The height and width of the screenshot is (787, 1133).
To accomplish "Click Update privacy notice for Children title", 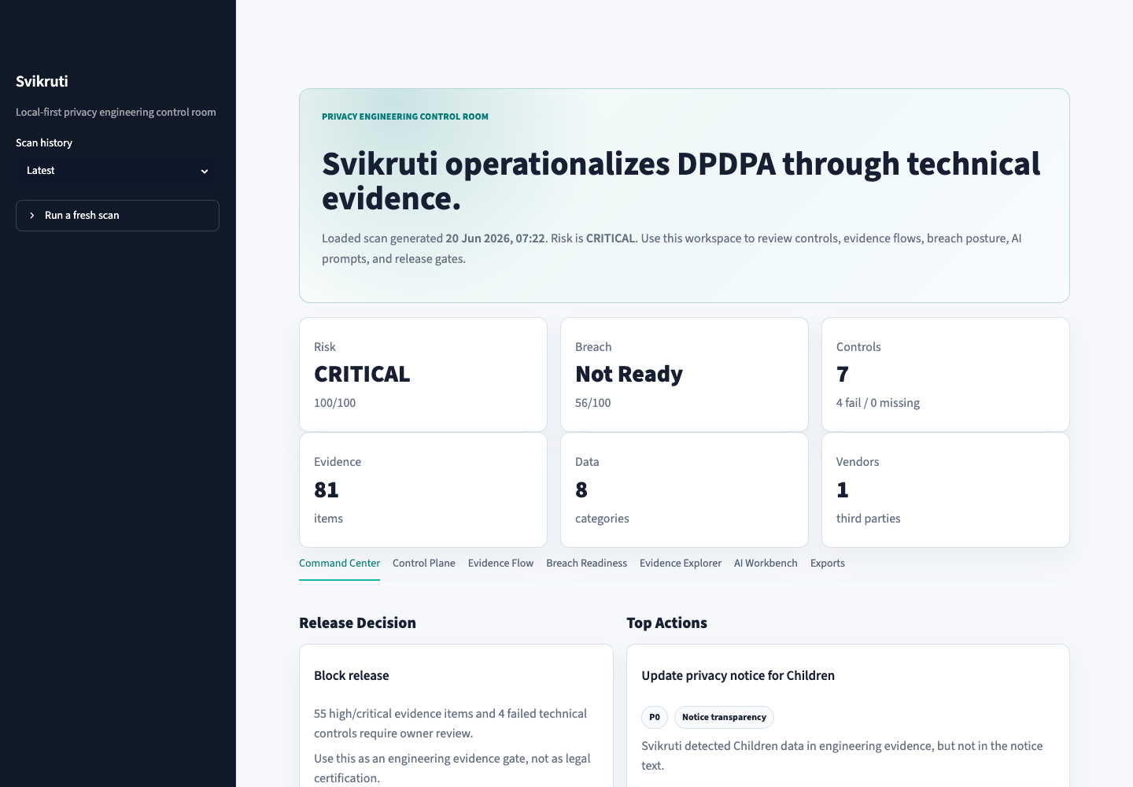I will [738, 676].
